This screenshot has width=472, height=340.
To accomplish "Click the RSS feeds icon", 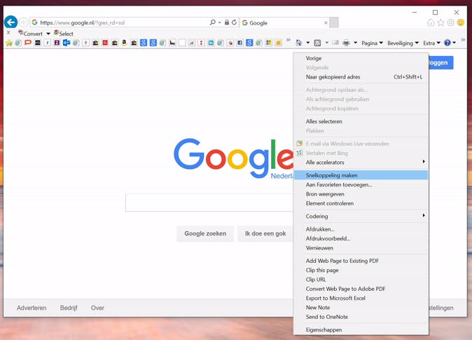I will [317, 43].
